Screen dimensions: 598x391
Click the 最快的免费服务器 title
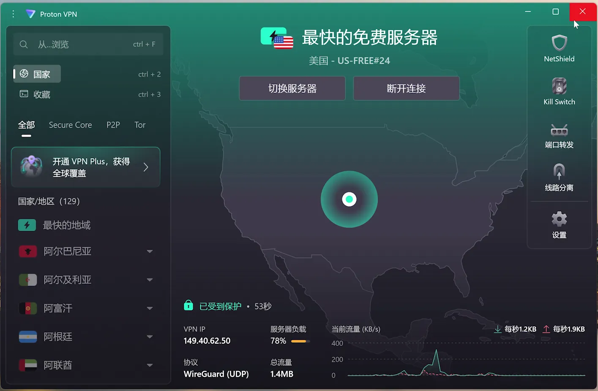370,38
